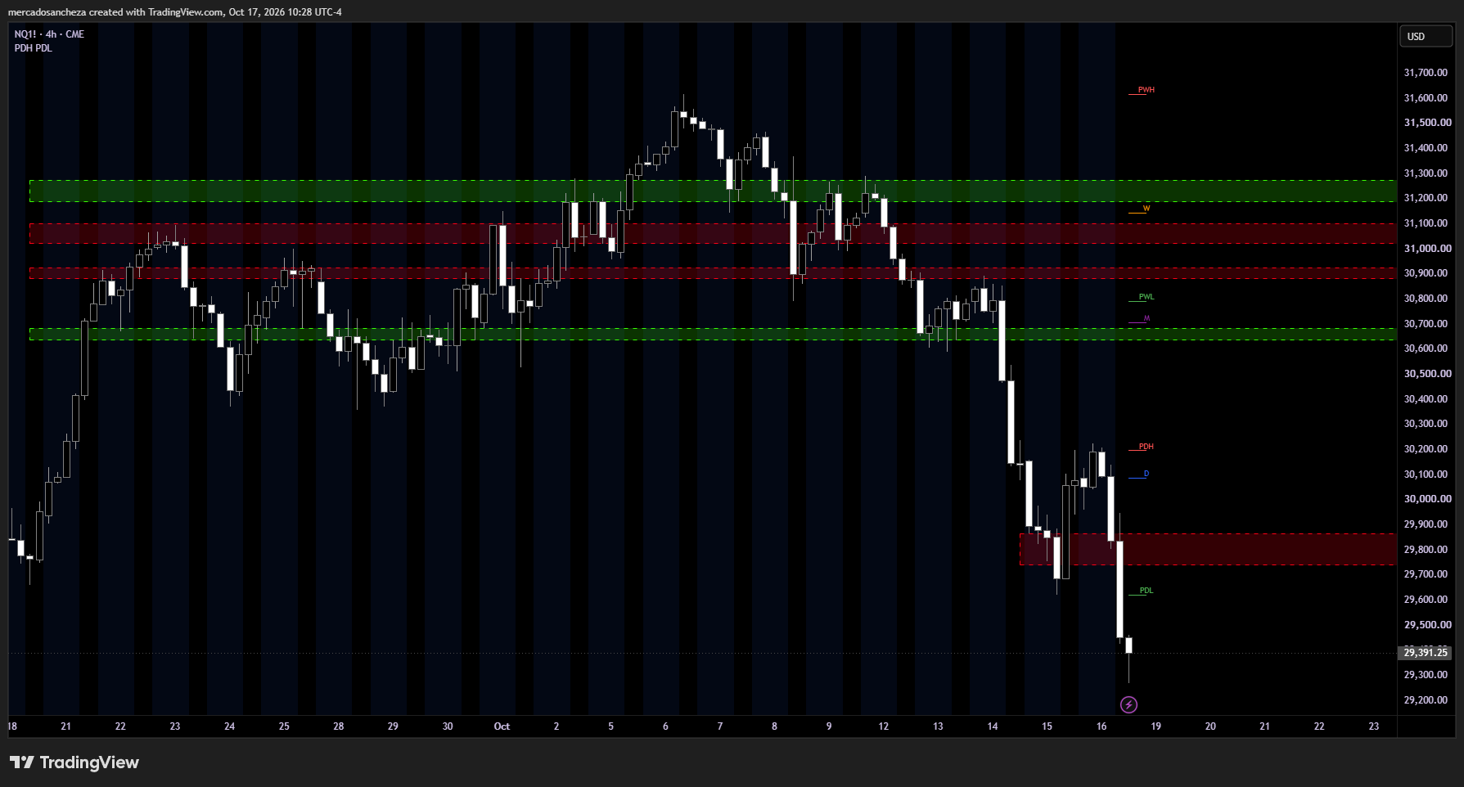Click the orange W level label
1464x787 pixels.
[1146, 209]
